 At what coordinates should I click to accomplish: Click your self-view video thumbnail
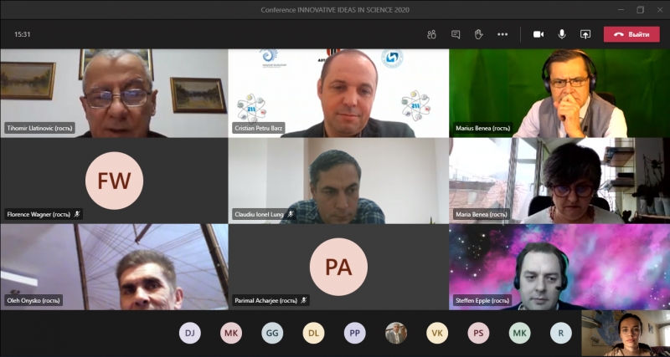(626, 333)
